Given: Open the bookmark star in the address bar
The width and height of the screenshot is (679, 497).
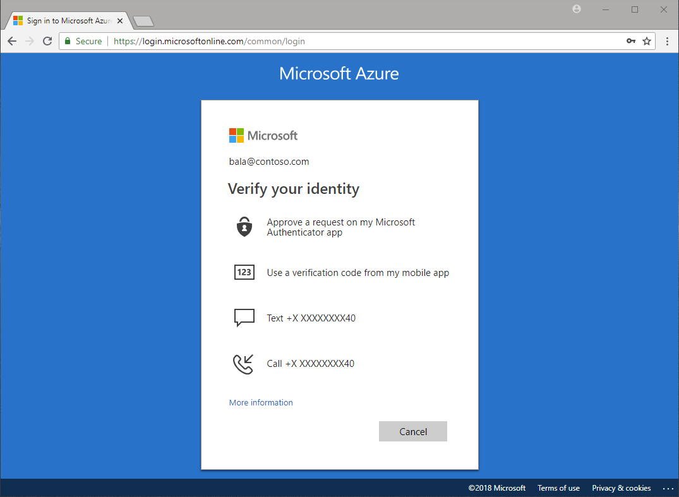Looking at the screenshot, I should click(x=647, y=40).
